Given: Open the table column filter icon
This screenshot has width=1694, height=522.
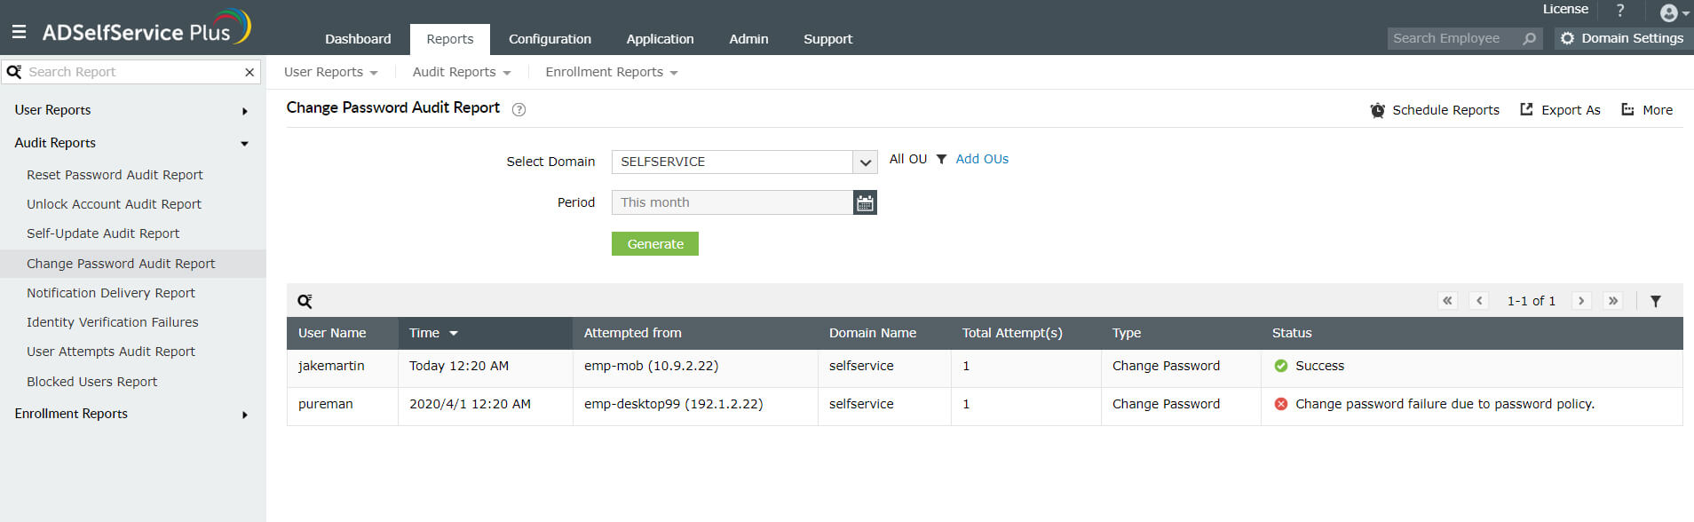Looking at the screenshot, I should [x=1656, y=302].
